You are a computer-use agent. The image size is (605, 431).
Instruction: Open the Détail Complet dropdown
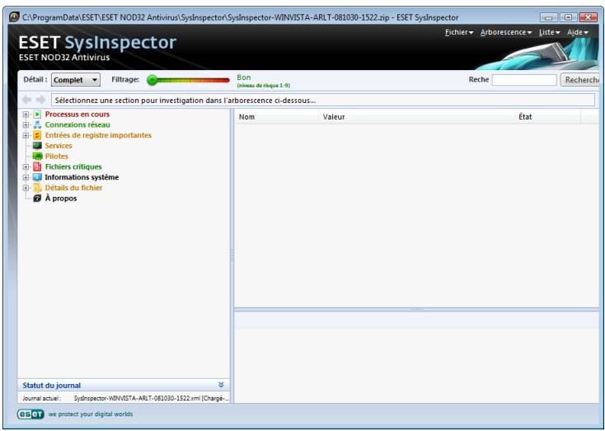(76, 80)
